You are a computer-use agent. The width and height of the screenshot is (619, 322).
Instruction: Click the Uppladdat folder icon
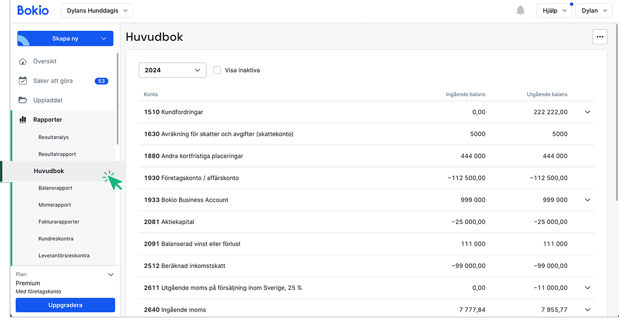coord(23,100)
